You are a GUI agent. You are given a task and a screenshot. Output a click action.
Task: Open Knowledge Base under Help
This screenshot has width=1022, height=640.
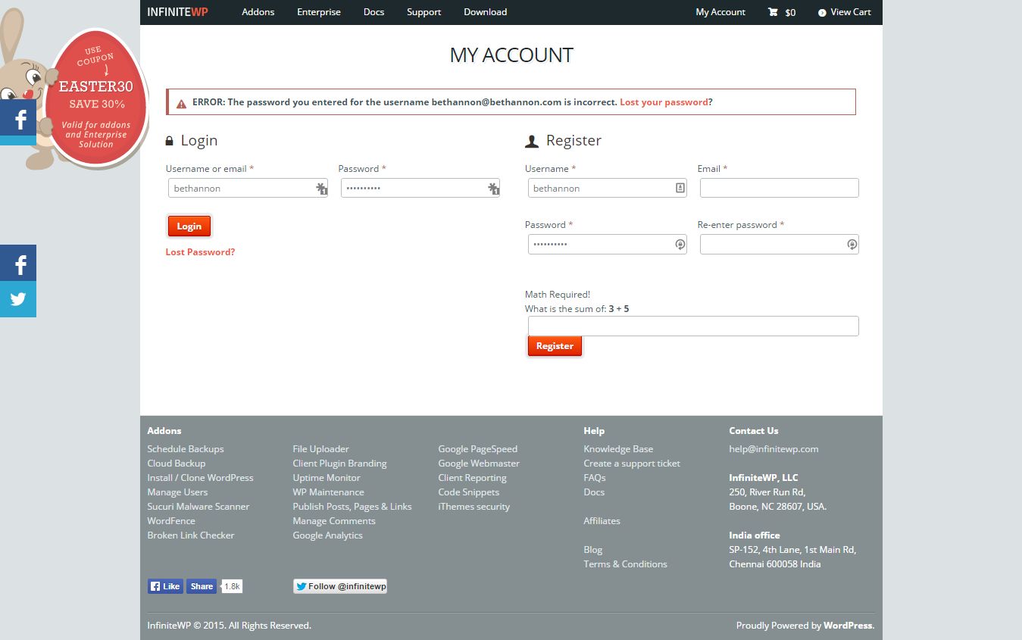618,449
